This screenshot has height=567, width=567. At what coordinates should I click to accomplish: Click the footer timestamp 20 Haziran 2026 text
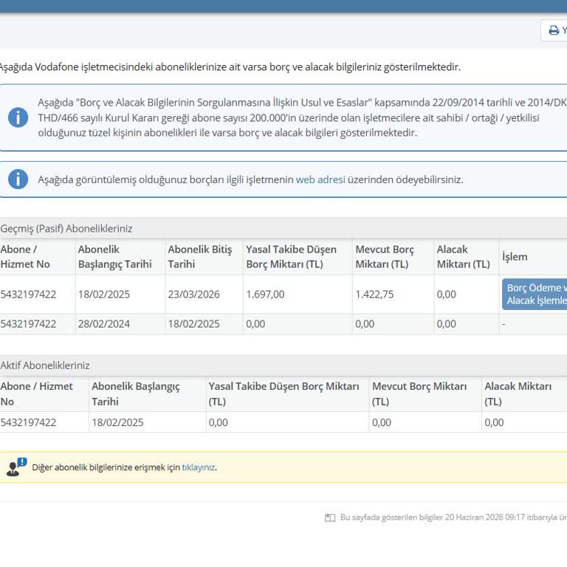coord(484,517)
